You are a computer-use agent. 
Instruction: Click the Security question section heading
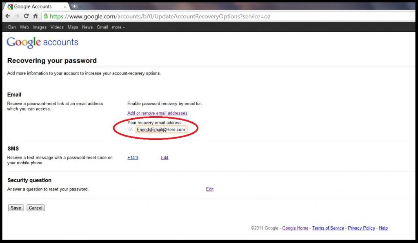click(x=29, y=180)
